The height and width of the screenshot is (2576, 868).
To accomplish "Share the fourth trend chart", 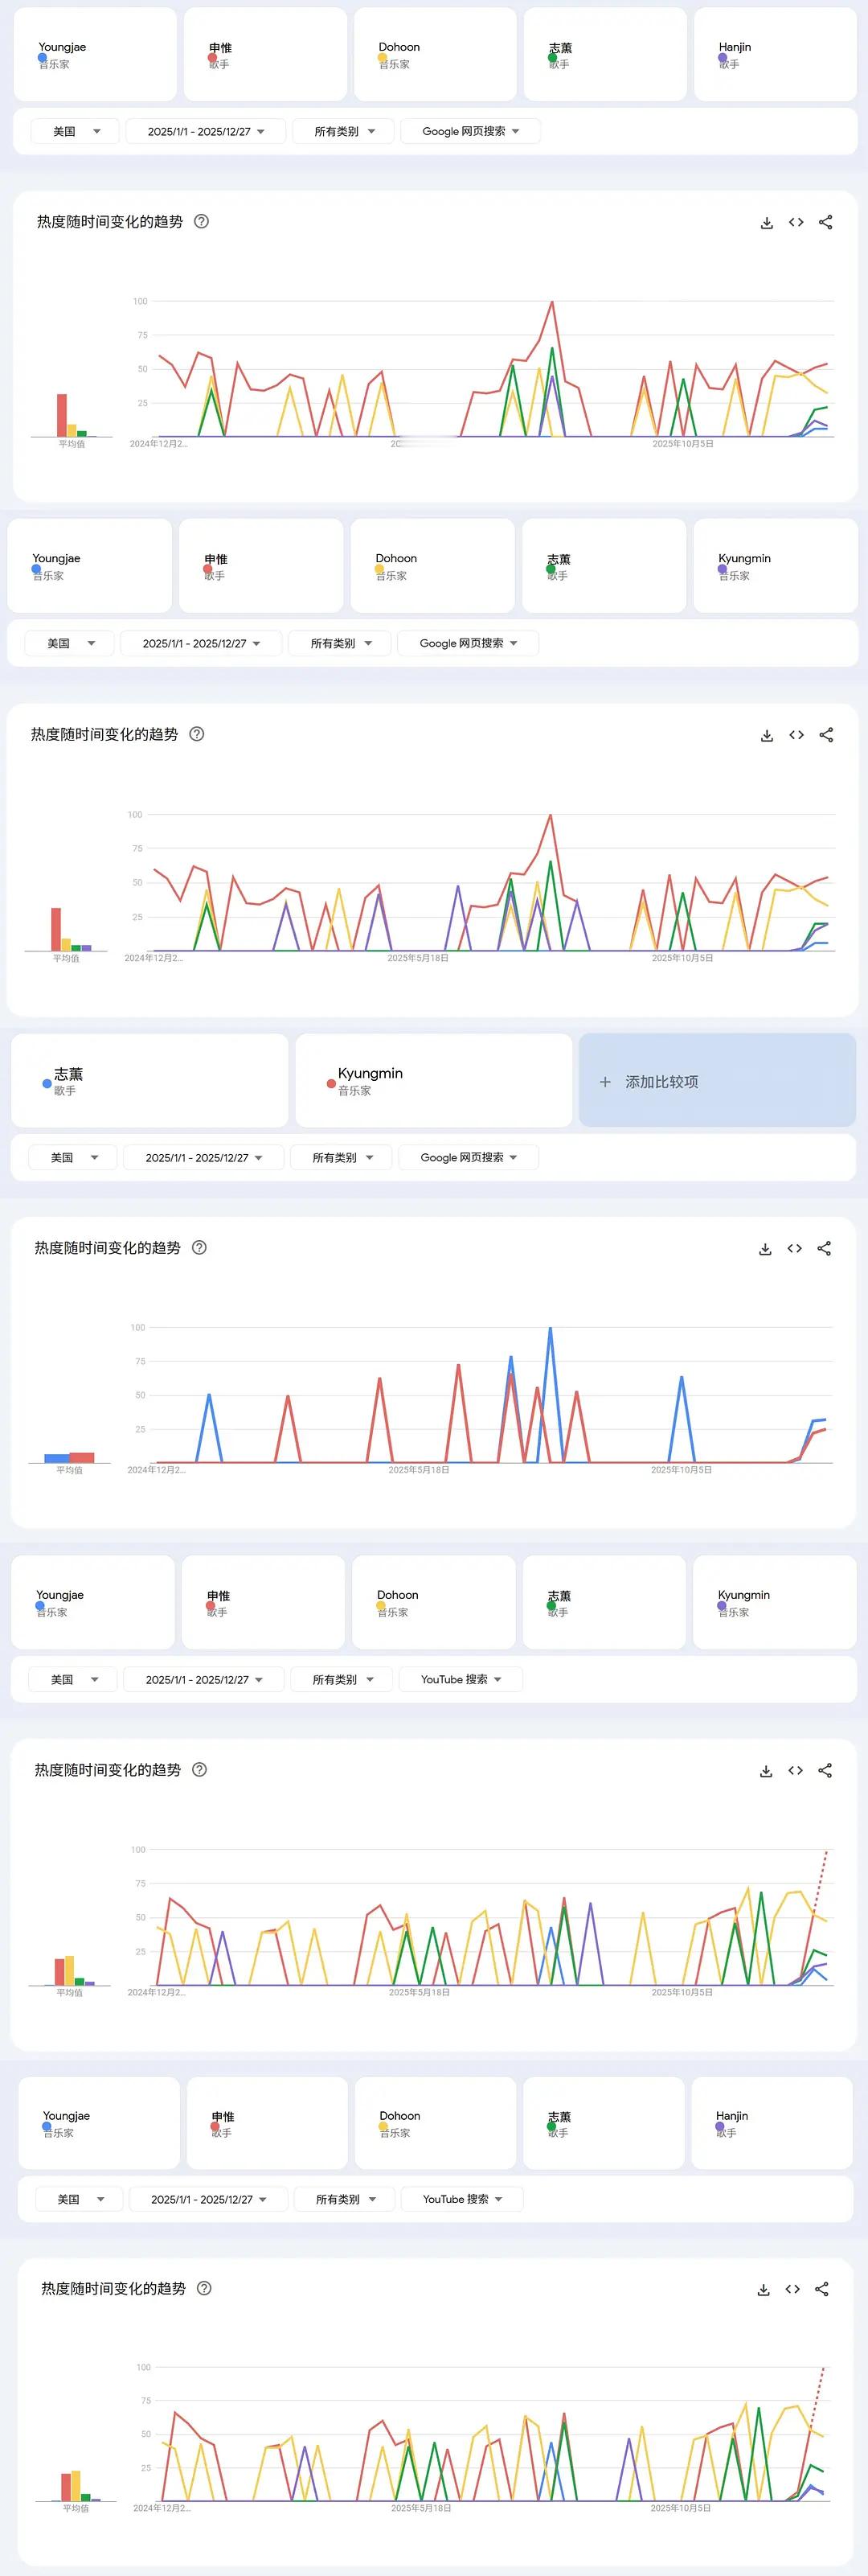I will click(x=825, y=1771).
